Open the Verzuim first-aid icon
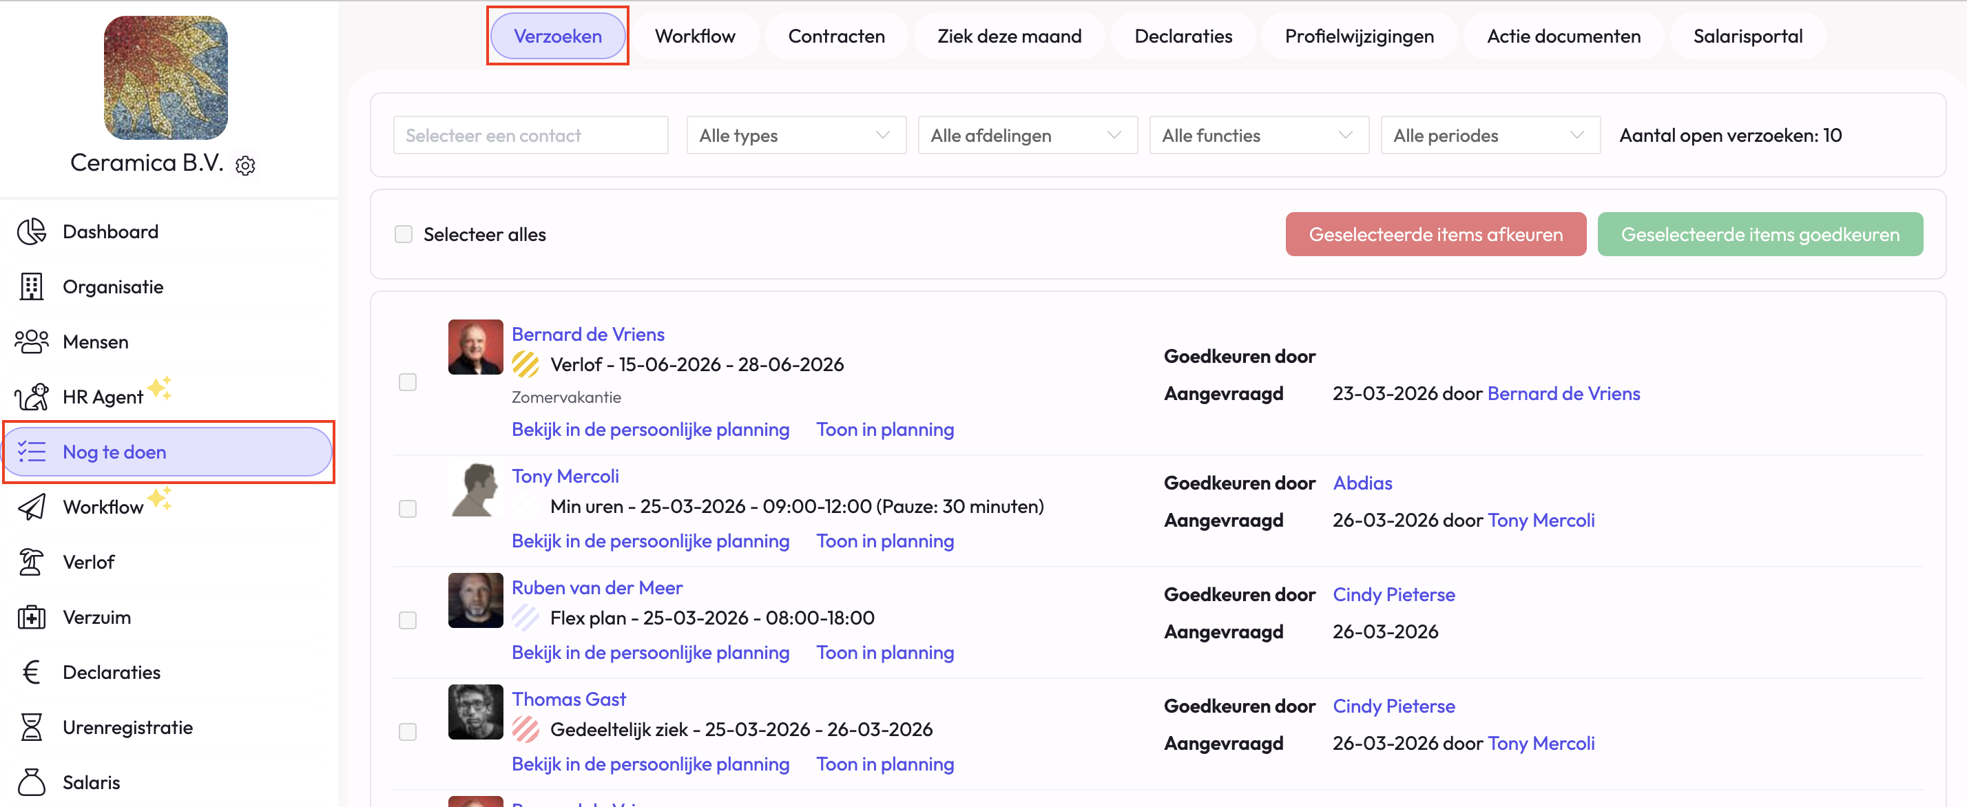 pos(31,617)
